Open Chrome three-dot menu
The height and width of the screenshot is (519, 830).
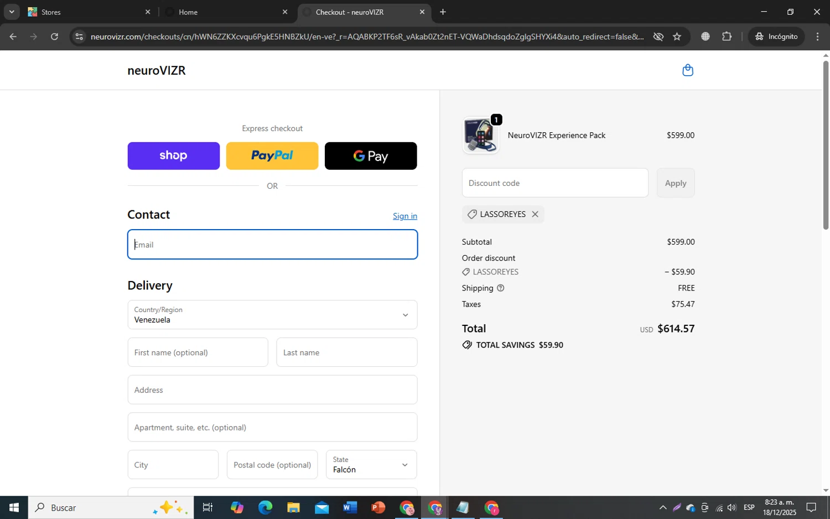coord(818,37)
